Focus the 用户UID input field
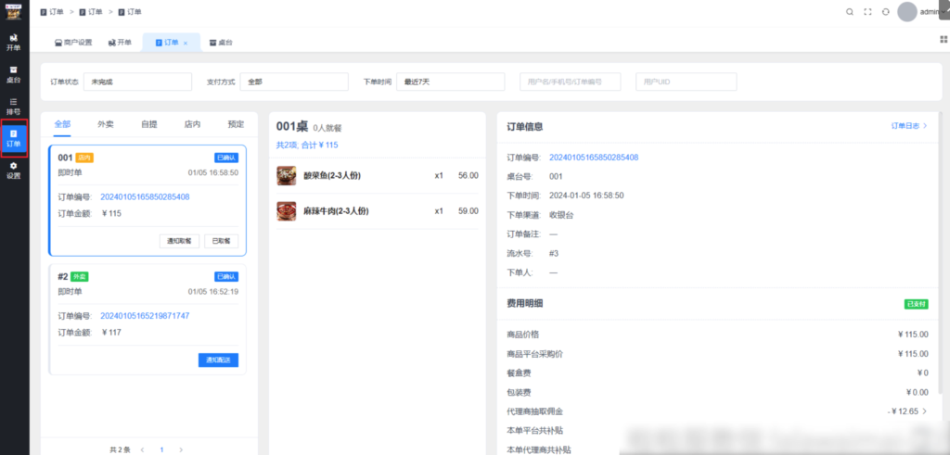This screenshot has width=950, height=455. 686,82
